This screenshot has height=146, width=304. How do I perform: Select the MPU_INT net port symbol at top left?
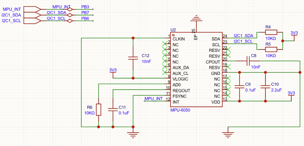click(32, 9)
